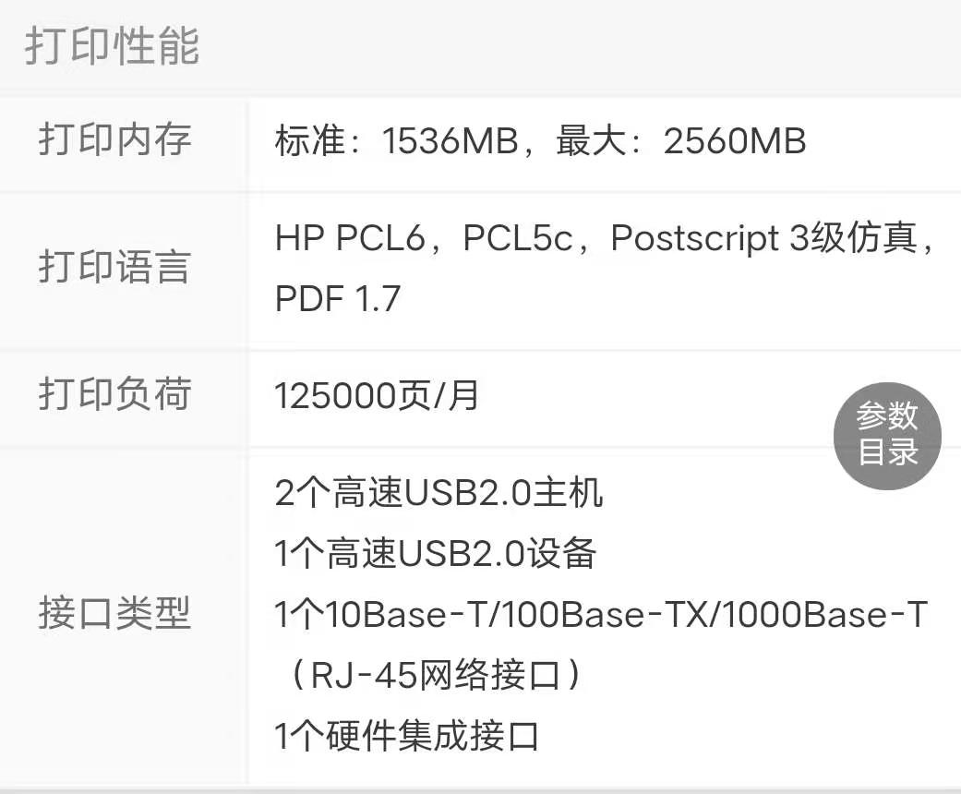Click the 10Base-T/100Base-TX/1000Base-T line
Viewport: 961px width, 794px height.
click(x=601, y=615)
